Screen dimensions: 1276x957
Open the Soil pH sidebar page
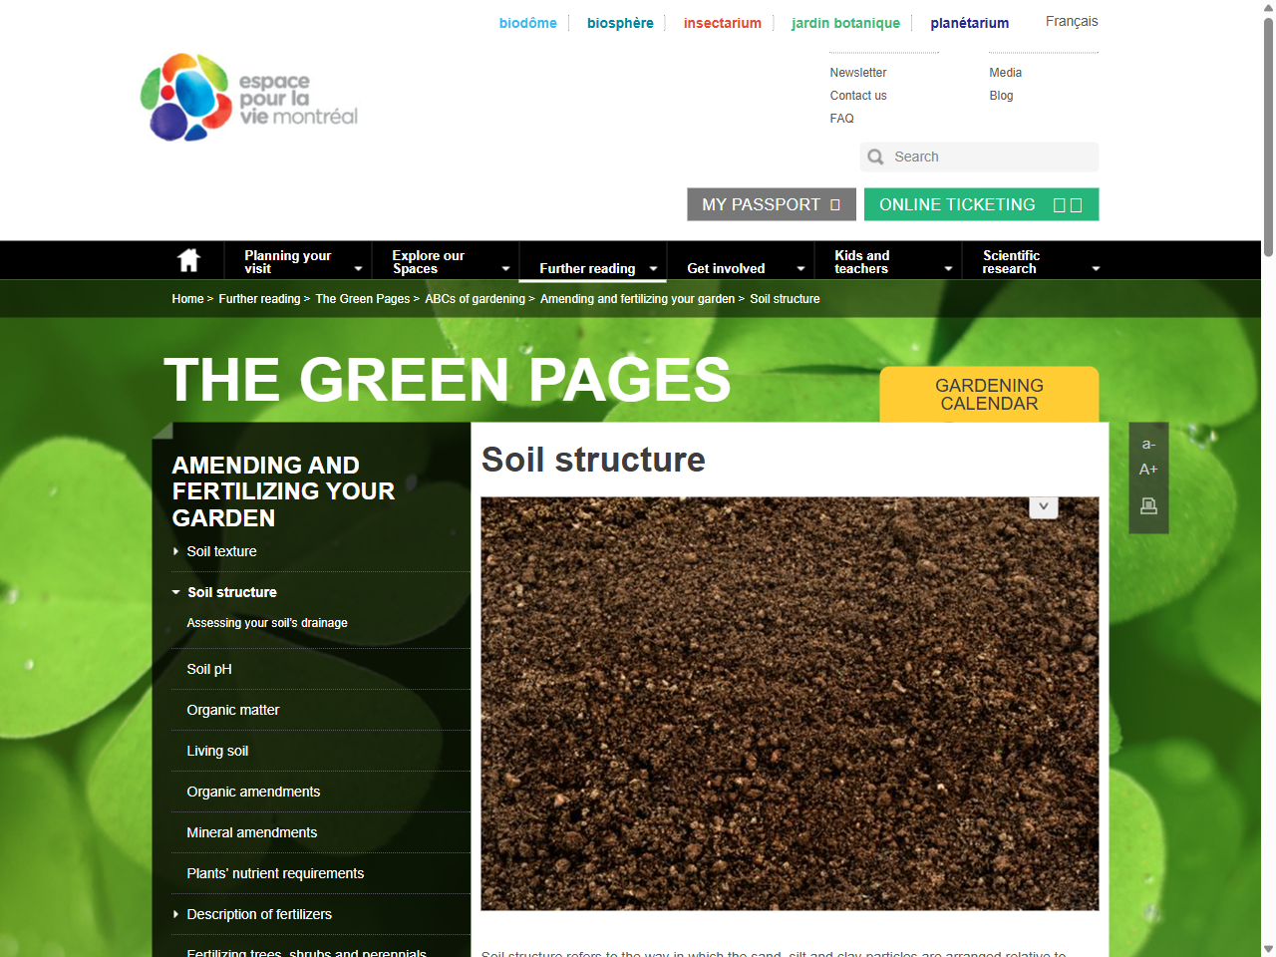pyautogui.click(x=209, y=669)
